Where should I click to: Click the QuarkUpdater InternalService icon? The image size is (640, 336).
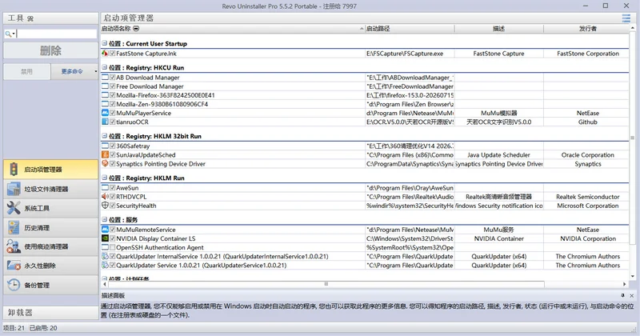[105, 256]
